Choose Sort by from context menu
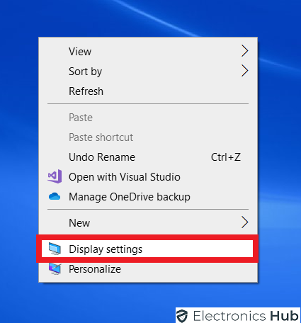The width and height of the screenshot is (301, 323). (x=148, y=71)
